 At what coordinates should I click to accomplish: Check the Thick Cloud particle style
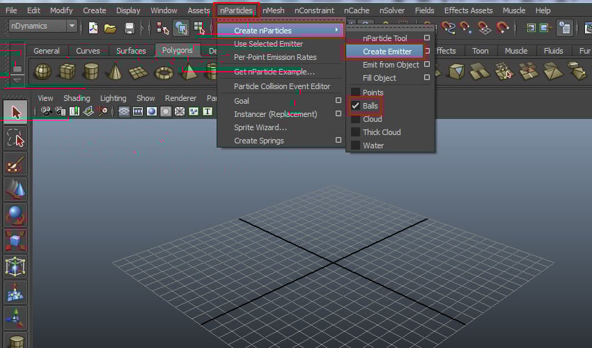click(355, 132)
